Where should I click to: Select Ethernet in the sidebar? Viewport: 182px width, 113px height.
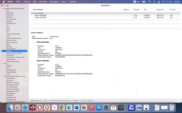9,17
